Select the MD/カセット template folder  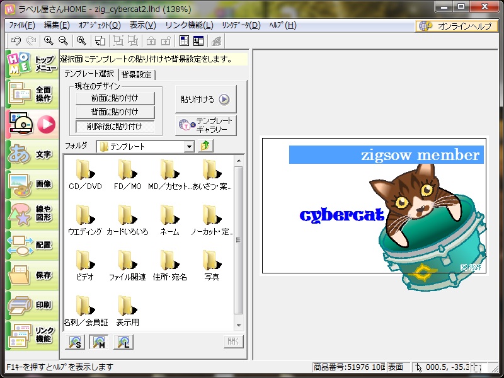169,175
